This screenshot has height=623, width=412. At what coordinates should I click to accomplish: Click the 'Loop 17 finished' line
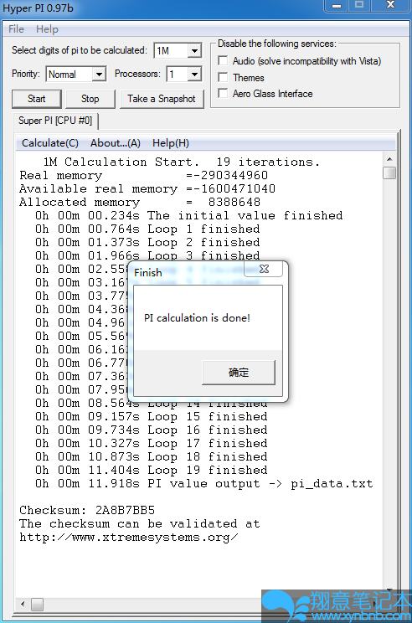point(152,444)
